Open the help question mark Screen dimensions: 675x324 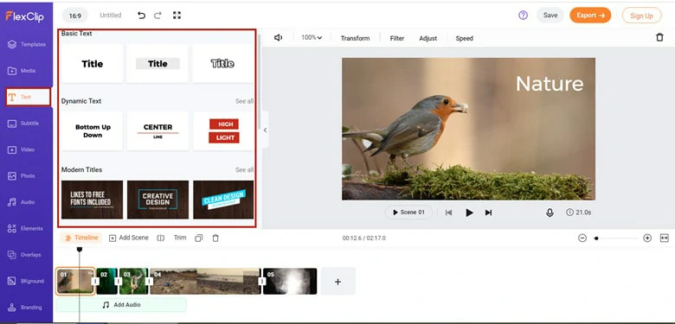point(523,16)
